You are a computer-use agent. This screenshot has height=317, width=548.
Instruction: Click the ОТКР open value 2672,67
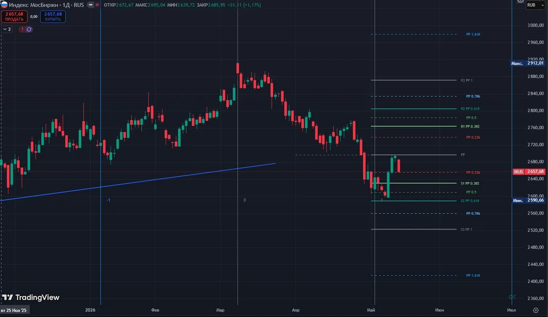pos(125,5)
